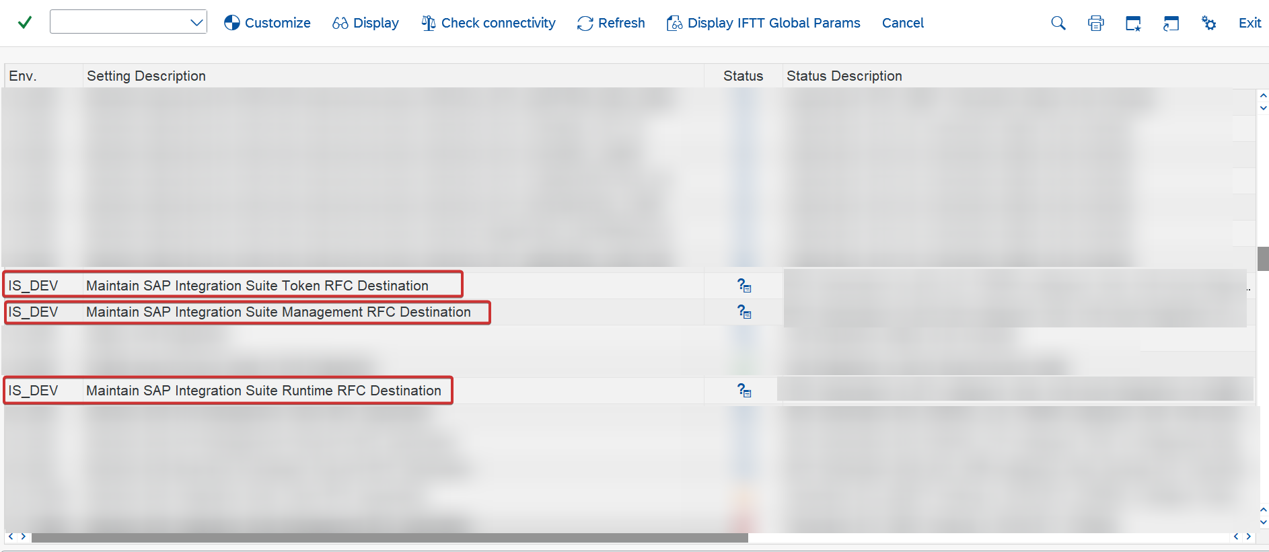Click the green checkmark confirm icon

click(x=25, y=23)
